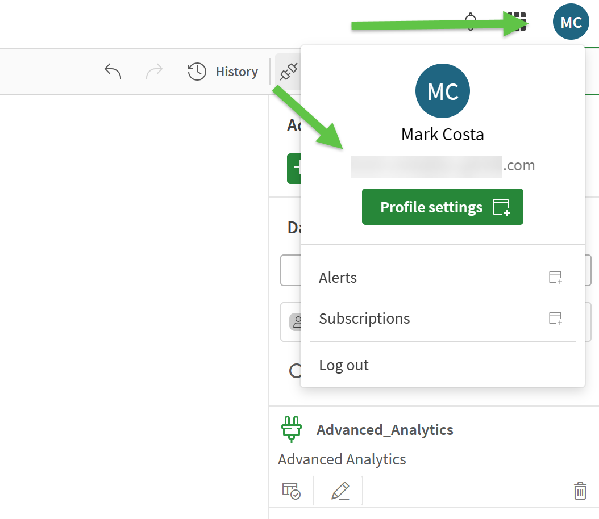The width and height of the screenshot is (599, 519).
Task: Select Alerts from the user menu
Action: coord(338,278)
